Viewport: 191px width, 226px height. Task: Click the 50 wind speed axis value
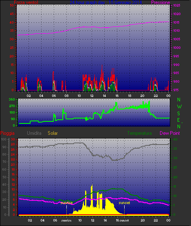12,5
